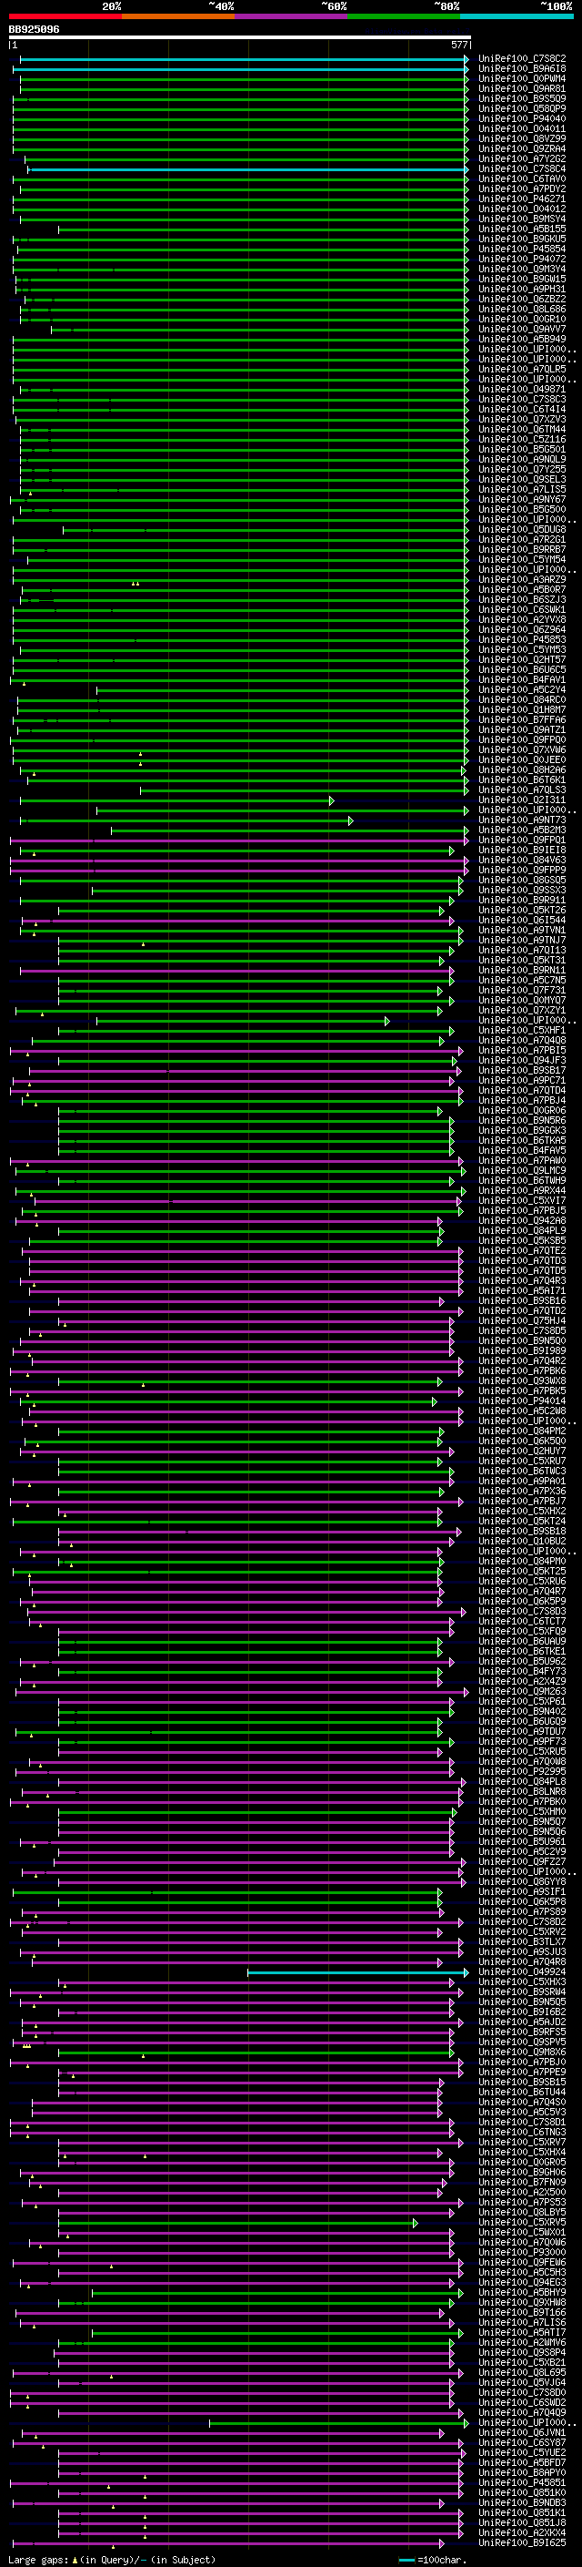Select label UniRef100_A7PAW0

coord(522,1161)
